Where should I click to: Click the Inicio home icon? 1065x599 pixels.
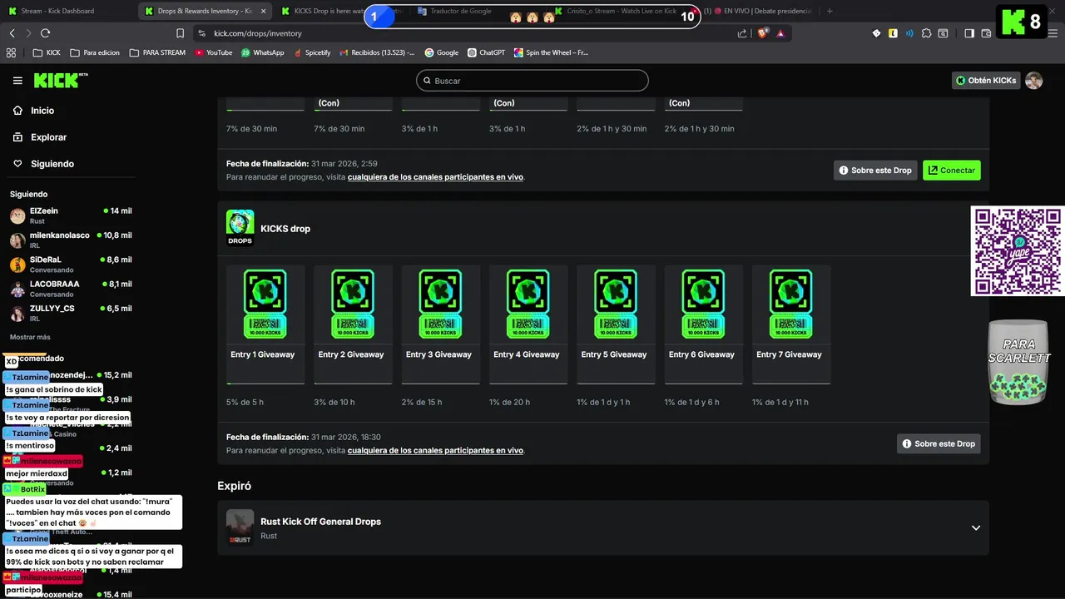(x=17, y=110)
